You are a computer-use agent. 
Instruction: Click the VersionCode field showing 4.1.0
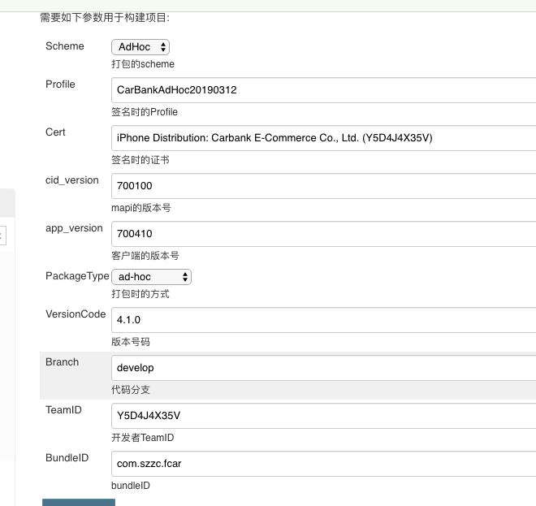(x=323, y=320)
